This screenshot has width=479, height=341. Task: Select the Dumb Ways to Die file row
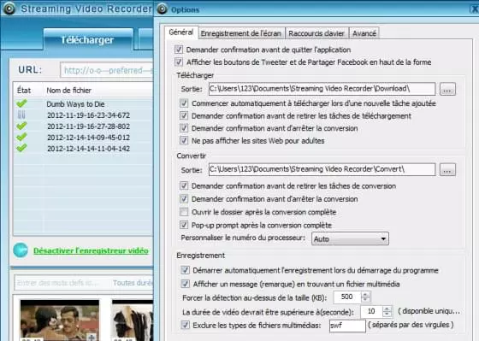pyautogui.click(x=83, y=103)
